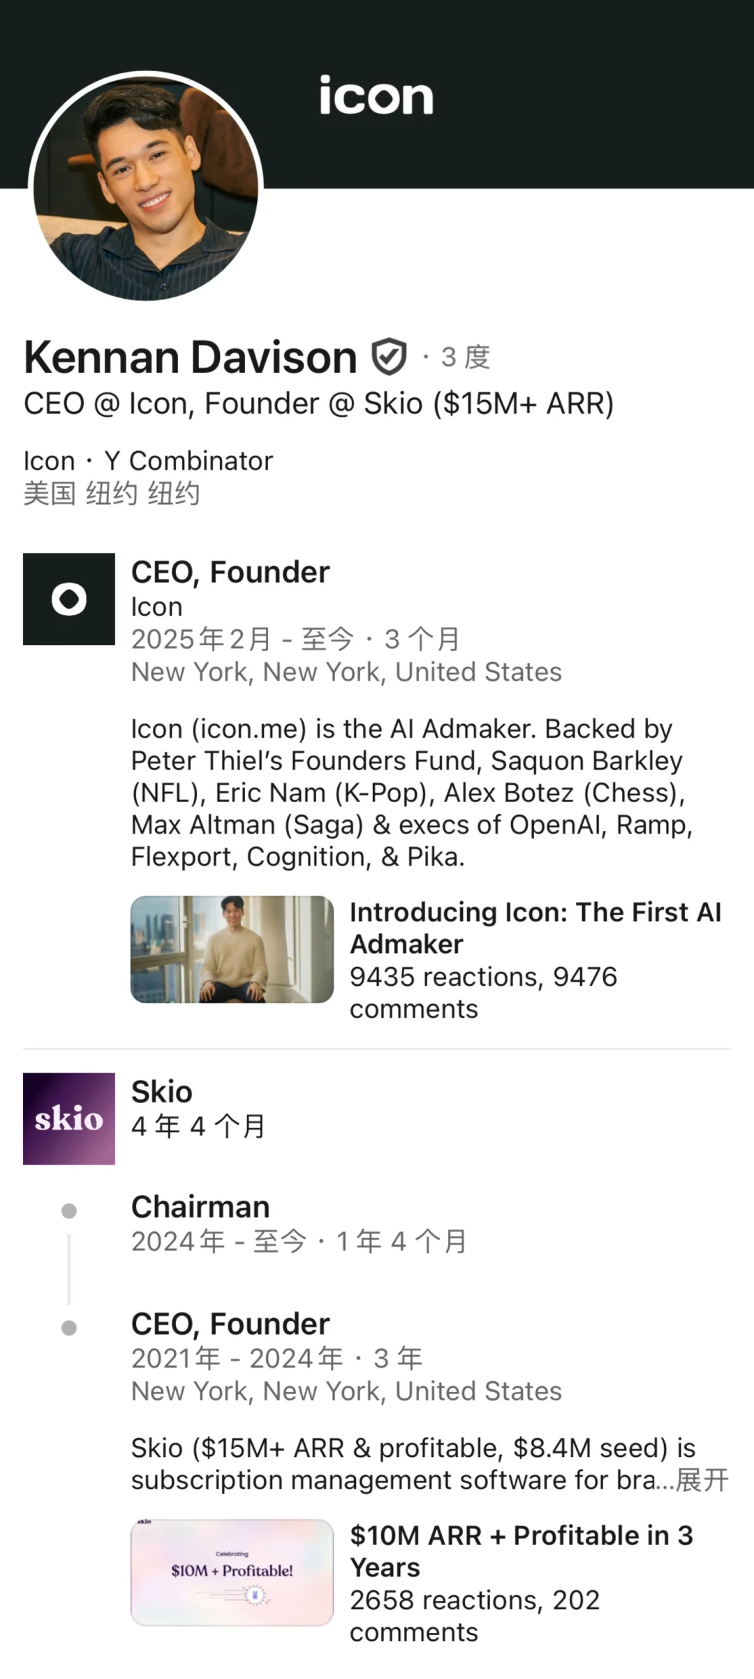This screenshot has width=754, height=1679.
Task: Open the Icon company logo in experience
Action: point(69,599)
